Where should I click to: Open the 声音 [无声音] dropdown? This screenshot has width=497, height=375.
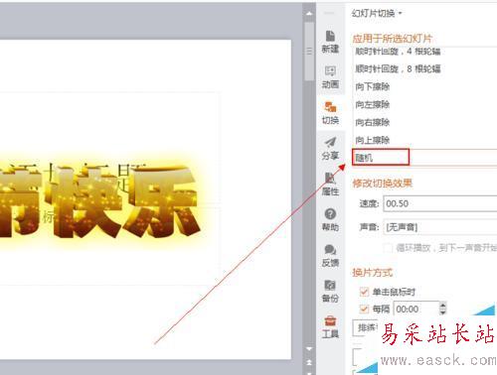click(x=440, y=227)
